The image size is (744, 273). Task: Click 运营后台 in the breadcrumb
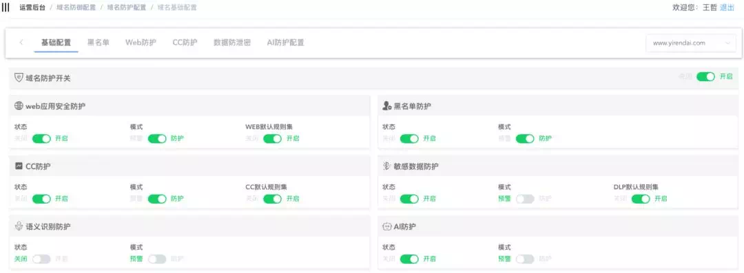(33, 8)
